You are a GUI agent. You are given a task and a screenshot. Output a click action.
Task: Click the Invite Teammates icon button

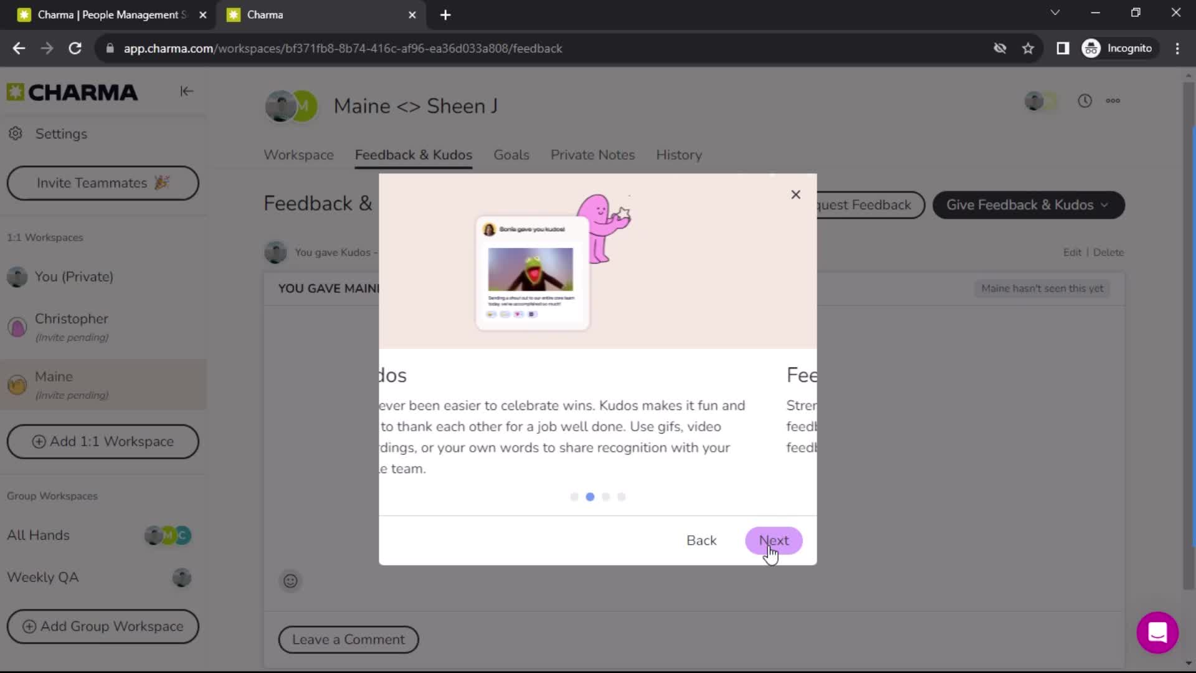pos(103,183)
